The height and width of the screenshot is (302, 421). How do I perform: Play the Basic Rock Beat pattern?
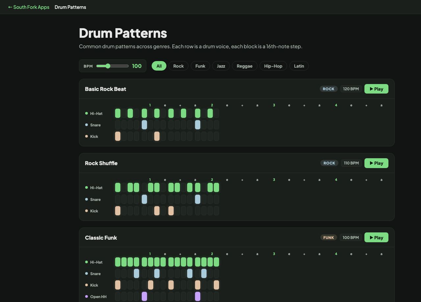(x=376, y=89)
